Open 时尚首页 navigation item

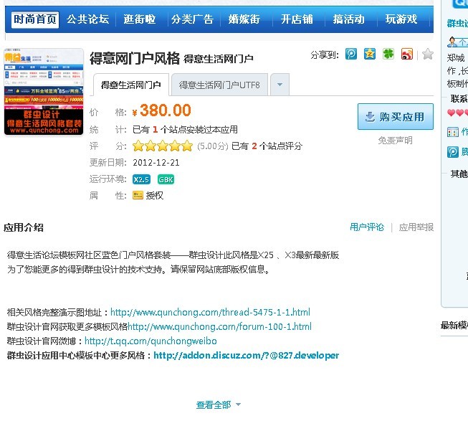pyautogui.click(x=35, y=19)
